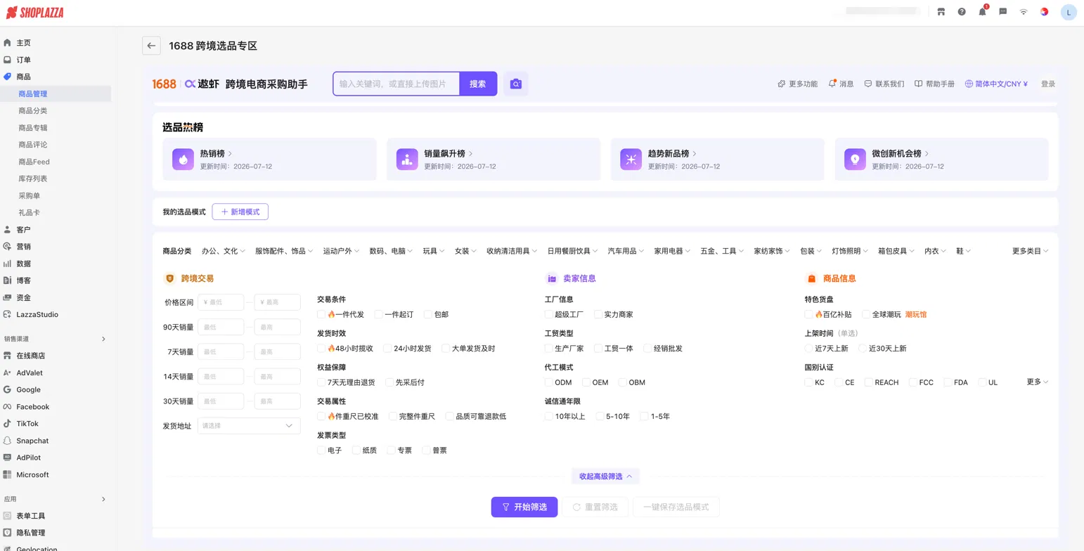Screen dimensions: 1084x551
Task: Click the blog icon in sidebar
Action: point(7,280)
